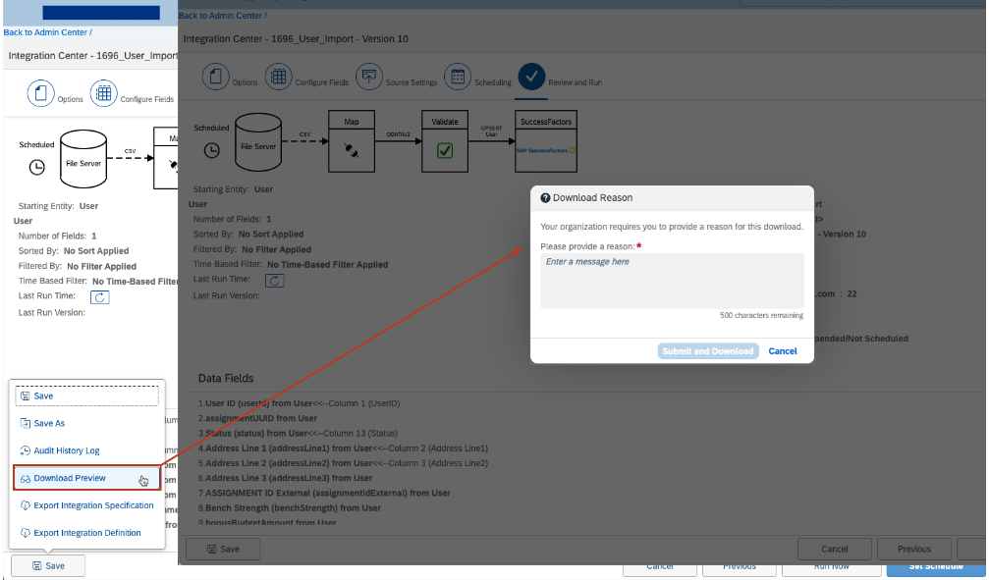Click 'Address Line 1 (addressLine1)' row

(x=343, y=448)
